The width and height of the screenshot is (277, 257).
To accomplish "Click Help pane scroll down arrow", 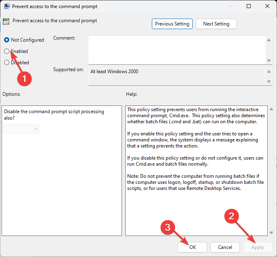I will pos(271,233).
